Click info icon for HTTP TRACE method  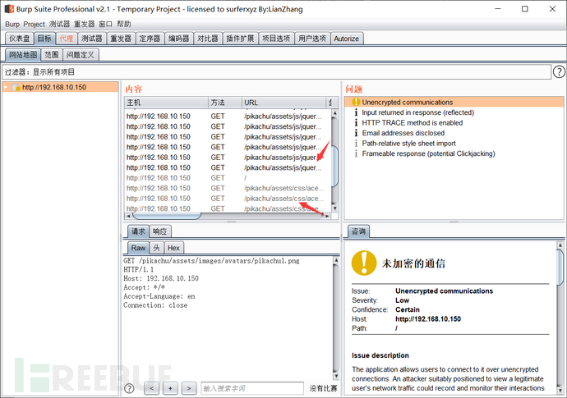click(x=356, y=123)
